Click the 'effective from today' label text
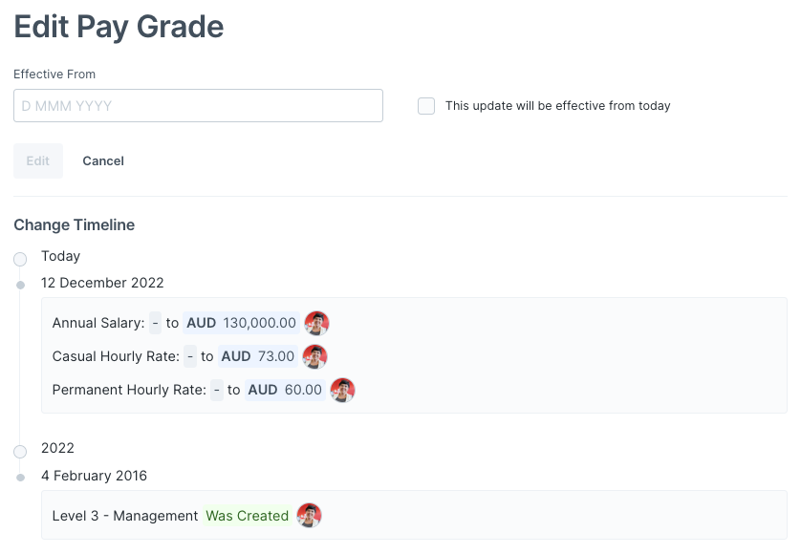This screenshot has width=801, height=554. [557, 106]
